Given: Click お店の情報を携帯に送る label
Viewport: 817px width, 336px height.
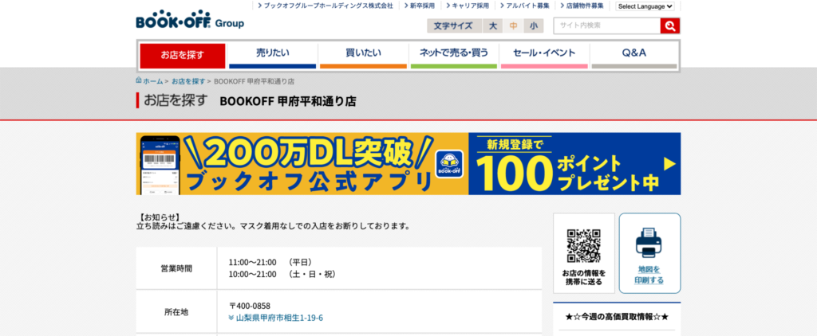Looking at the screenshot, I should (583, 277).
